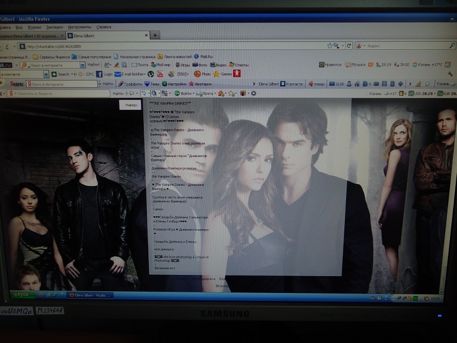Click the highlighter marker icon on Mail.ru toolbar
This screenshot has width=457, height=343.
pos(117,65)
